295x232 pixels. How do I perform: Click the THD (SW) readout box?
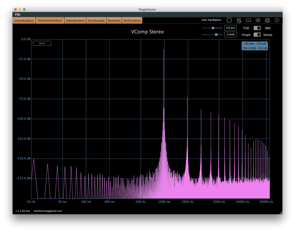tap(254, 46)
